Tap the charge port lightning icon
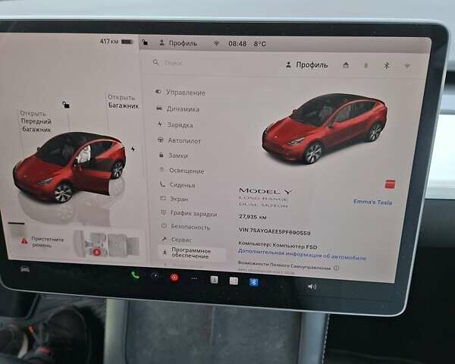 click(x=133, y=149)
